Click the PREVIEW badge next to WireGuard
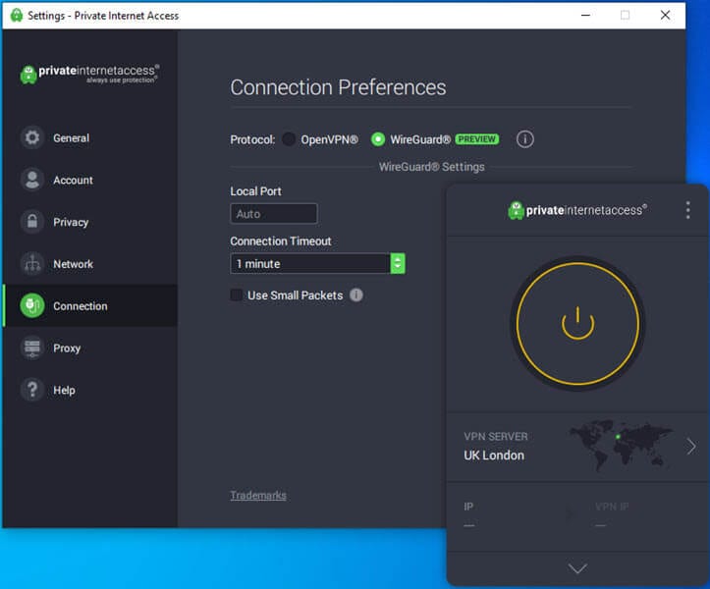Viewport: 710px width, 589px height. [x=477, y=139]
